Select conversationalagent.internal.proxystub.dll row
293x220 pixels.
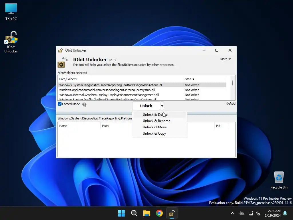(142, 90)
